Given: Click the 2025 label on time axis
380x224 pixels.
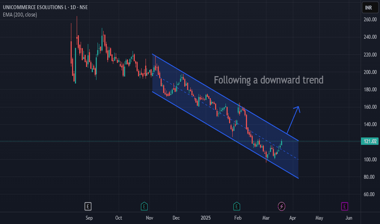Looking at the screenshot, I should click(206, 218).
